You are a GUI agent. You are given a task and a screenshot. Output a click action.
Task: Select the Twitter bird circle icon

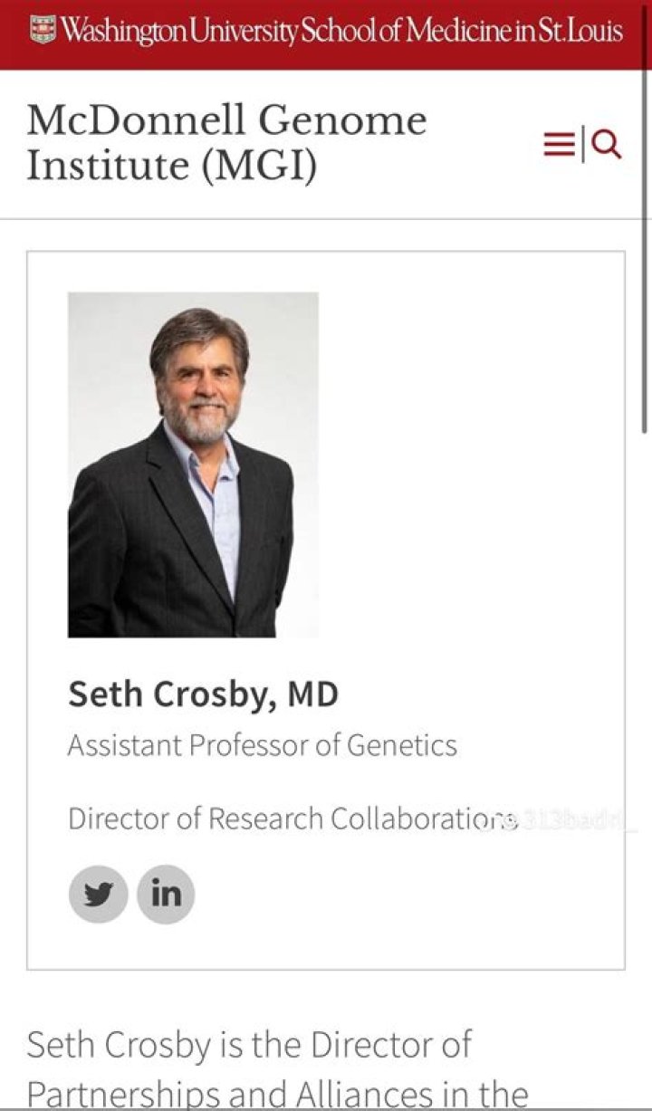[97, 893]
